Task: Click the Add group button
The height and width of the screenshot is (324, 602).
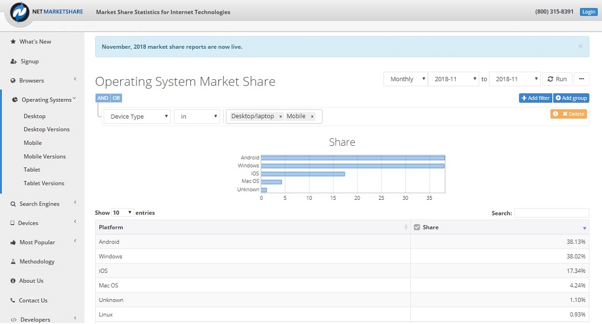Action: (571, 98)
